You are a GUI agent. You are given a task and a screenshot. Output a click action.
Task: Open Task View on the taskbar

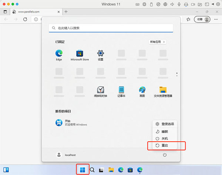tap(101, 169)
